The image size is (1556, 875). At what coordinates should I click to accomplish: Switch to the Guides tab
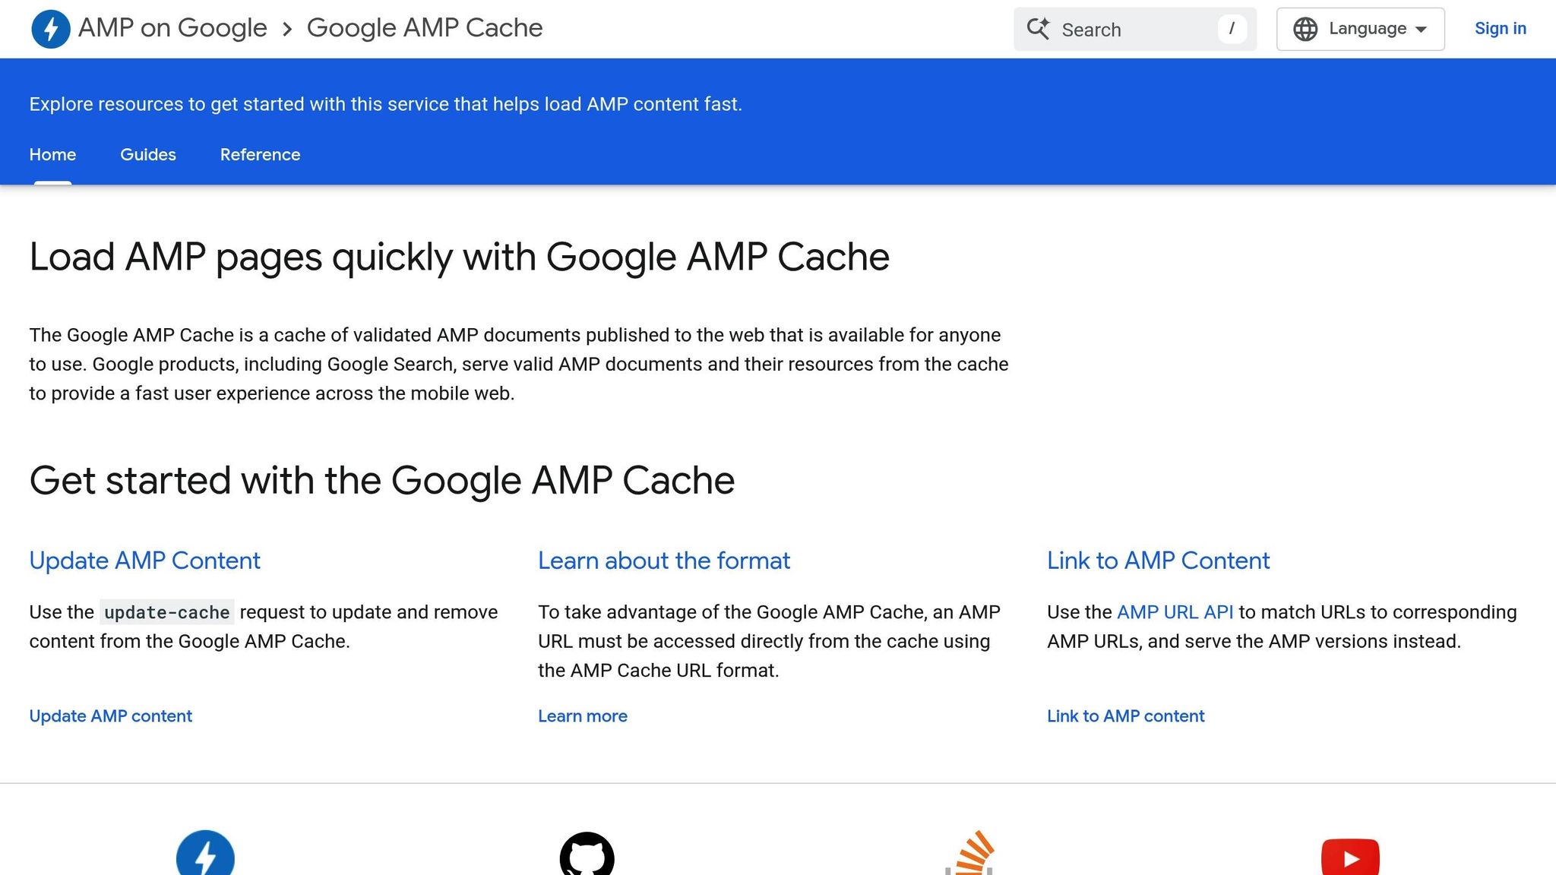tap(148, 155)
